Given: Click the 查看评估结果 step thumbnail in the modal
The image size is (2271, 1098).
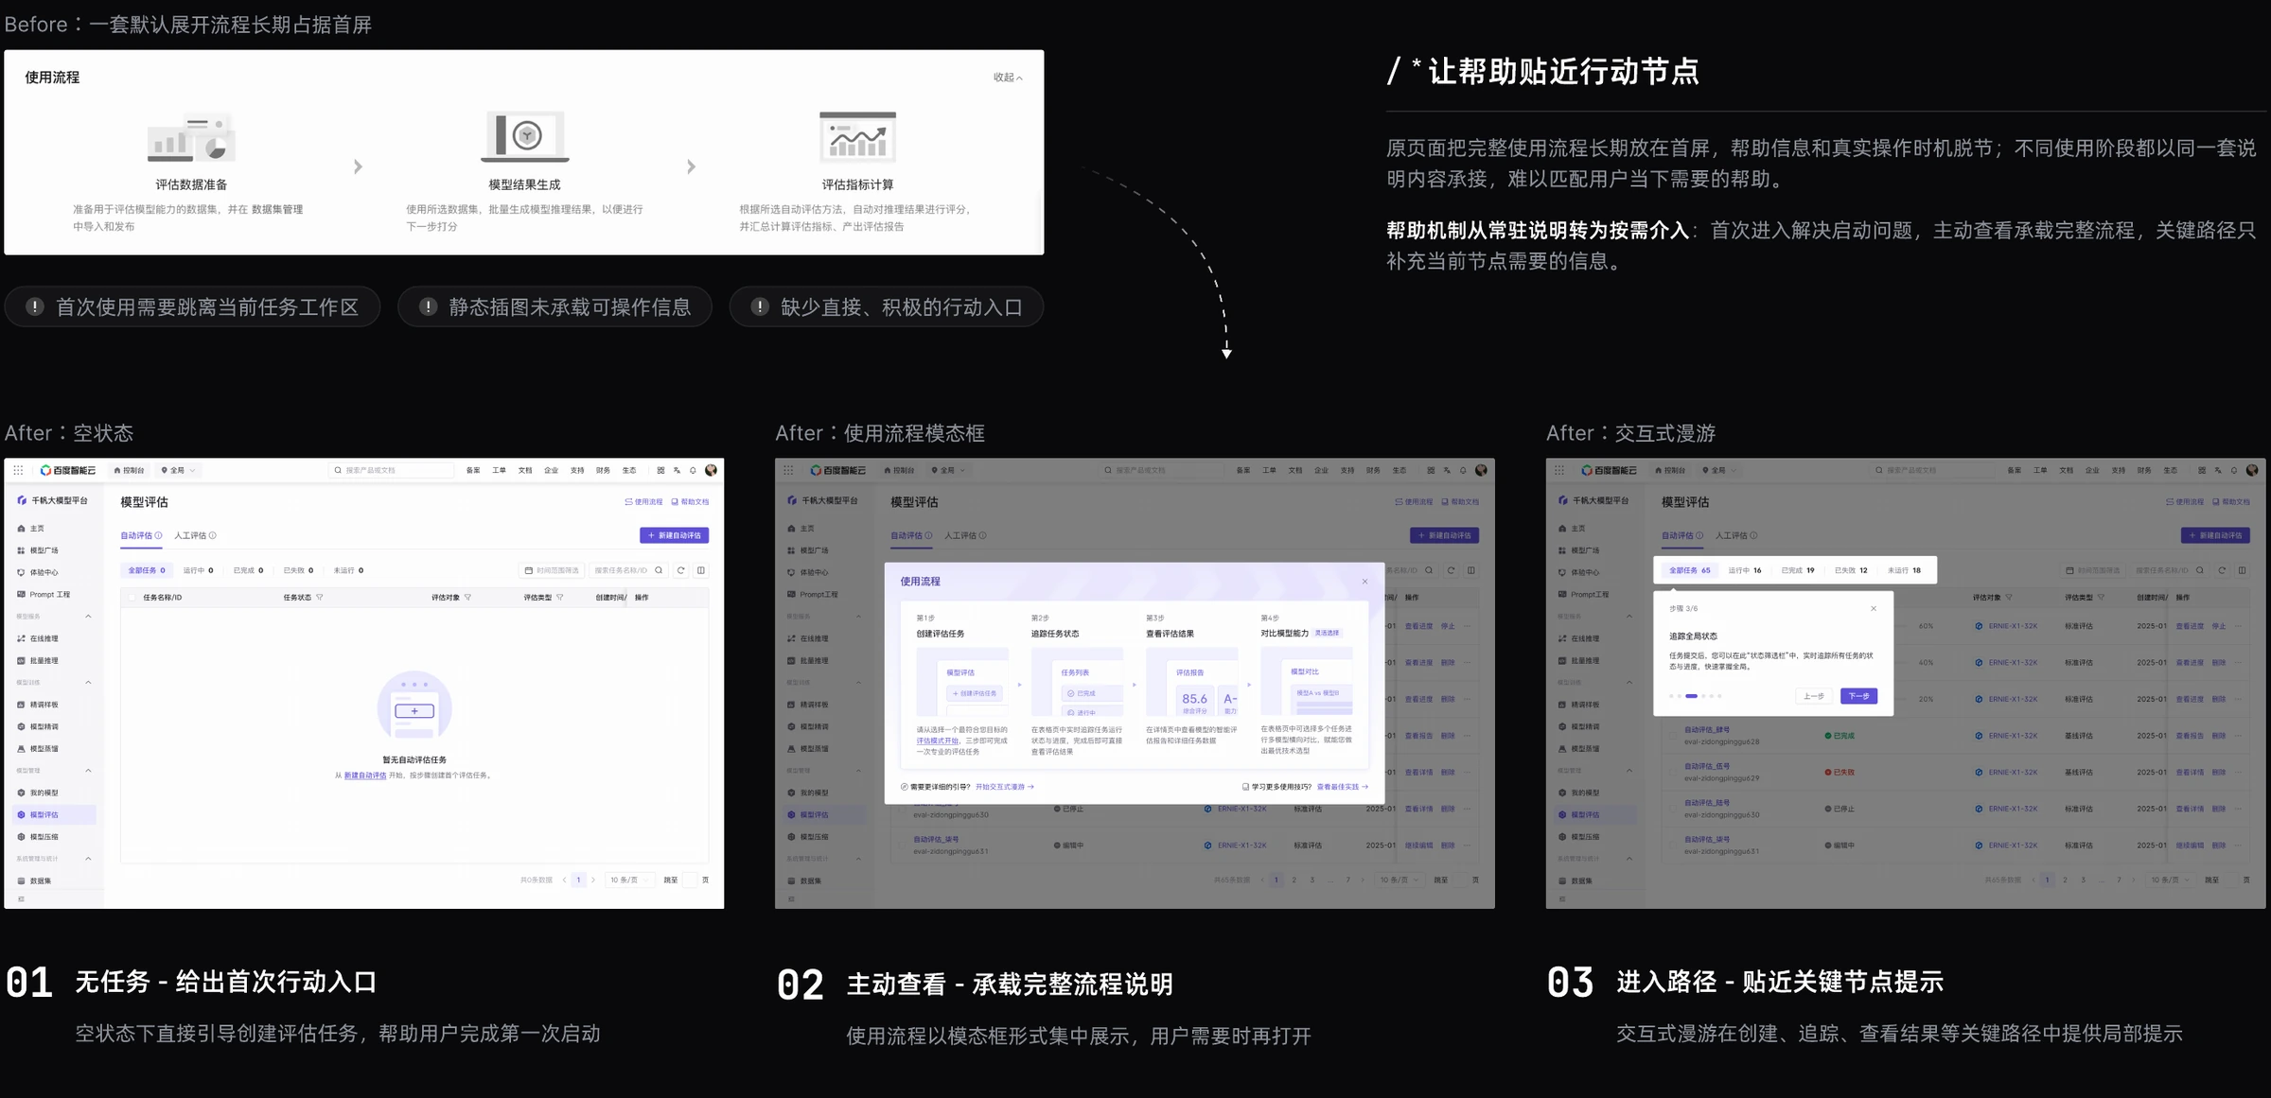Looking at the screenshot, I should pos(1191,681).
